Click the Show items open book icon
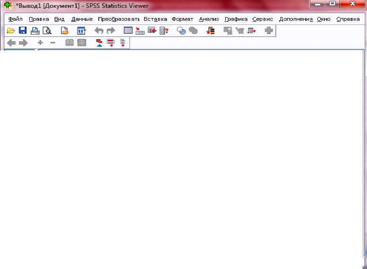Screen dimensions: 367x269 click(x=70, y=43)
